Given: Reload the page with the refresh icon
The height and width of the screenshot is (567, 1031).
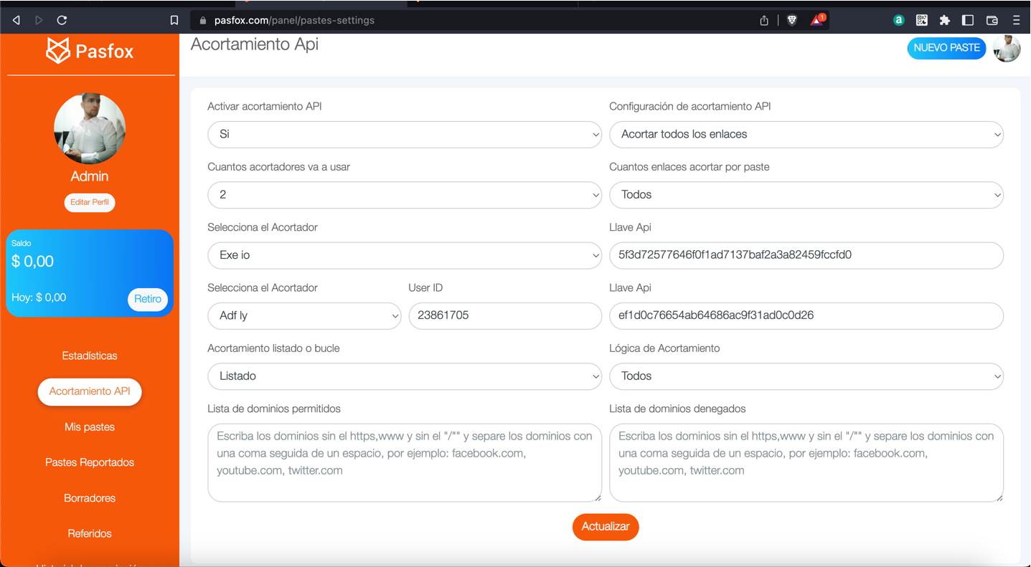Looking at the screenshot, I should [x=62, y=20].
